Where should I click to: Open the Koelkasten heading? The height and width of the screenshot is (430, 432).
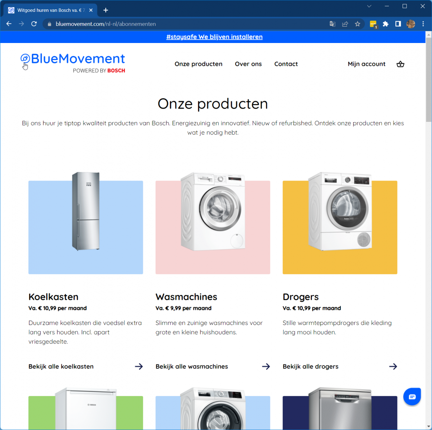coord(54,297)
